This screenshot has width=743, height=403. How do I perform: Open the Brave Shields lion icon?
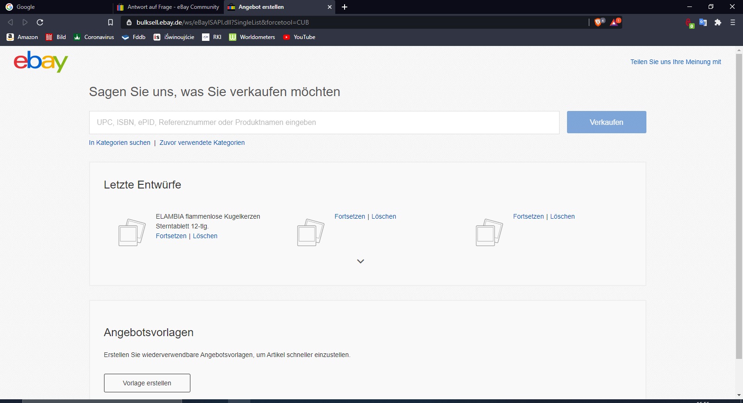click(598, 22)
